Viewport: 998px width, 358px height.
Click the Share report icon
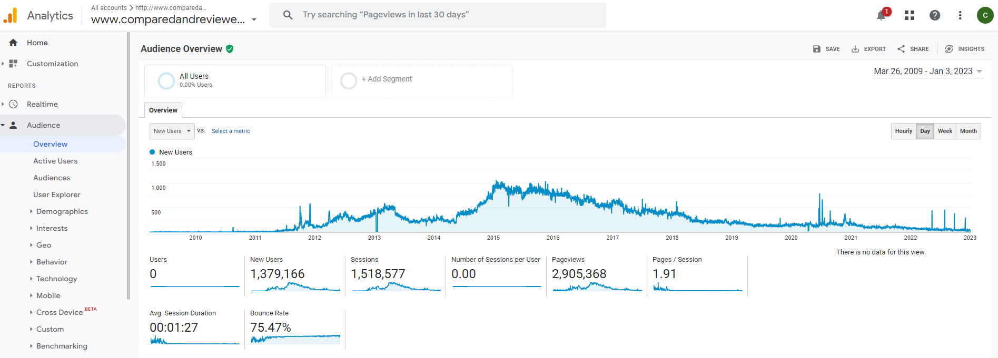901,49
